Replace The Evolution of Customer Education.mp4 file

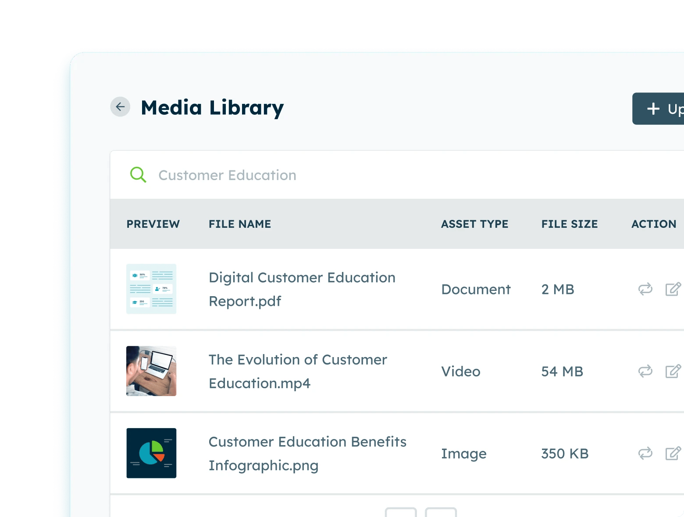(645, 372)
